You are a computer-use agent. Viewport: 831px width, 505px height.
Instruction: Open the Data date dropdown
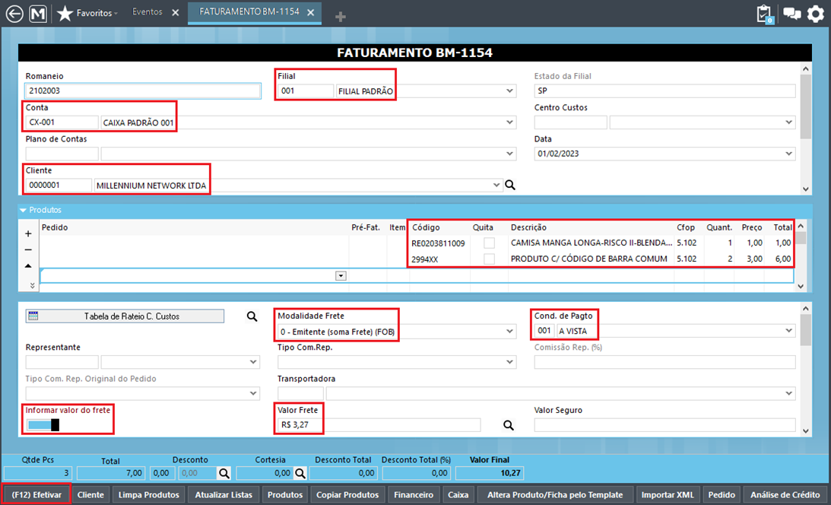(x=788, y=154)
